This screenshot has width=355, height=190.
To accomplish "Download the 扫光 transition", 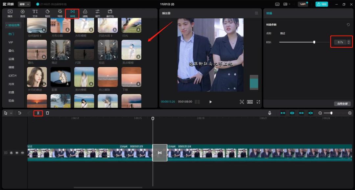I will 138,30.
